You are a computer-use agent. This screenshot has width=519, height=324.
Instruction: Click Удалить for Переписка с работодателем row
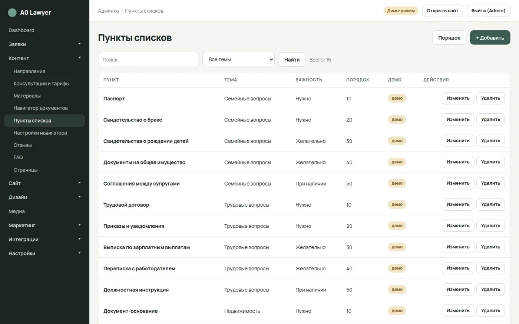tap(490, 268)
